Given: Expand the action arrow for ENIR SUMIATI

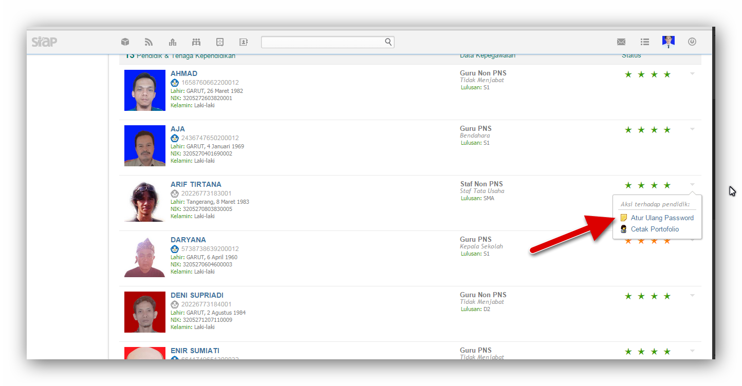Looking at the screenshot, I should 692,351.
